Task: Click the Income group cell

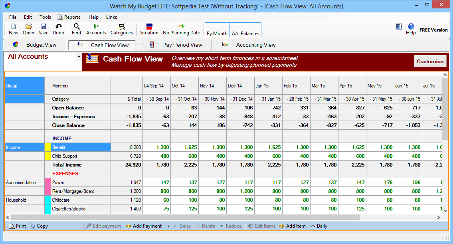Action: point(25,147)
